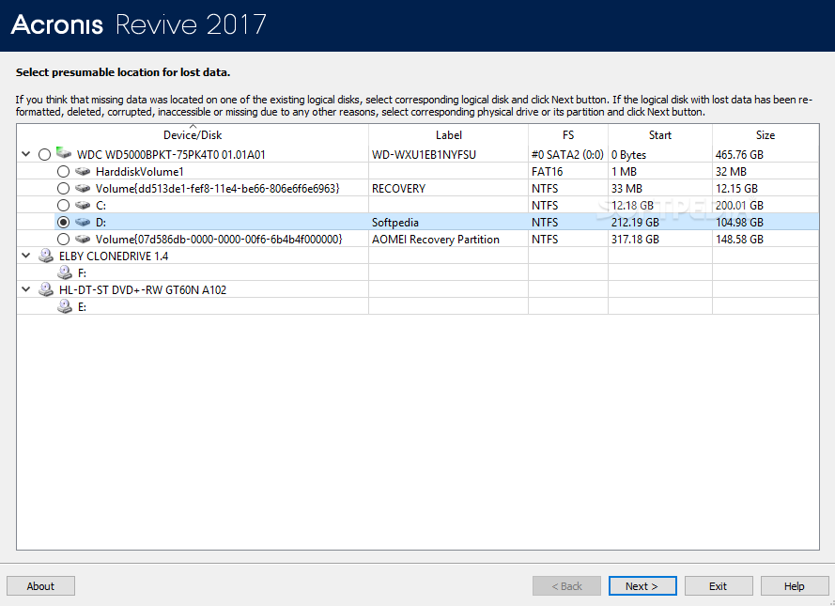Viewport: 835px width, 606px height.
Task: Select the C: volume radio button
Action: tap(63, 206)
